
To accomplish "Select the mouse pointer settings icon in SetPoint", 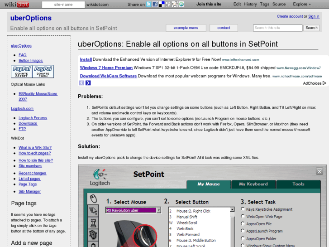I will coord(94,210).
